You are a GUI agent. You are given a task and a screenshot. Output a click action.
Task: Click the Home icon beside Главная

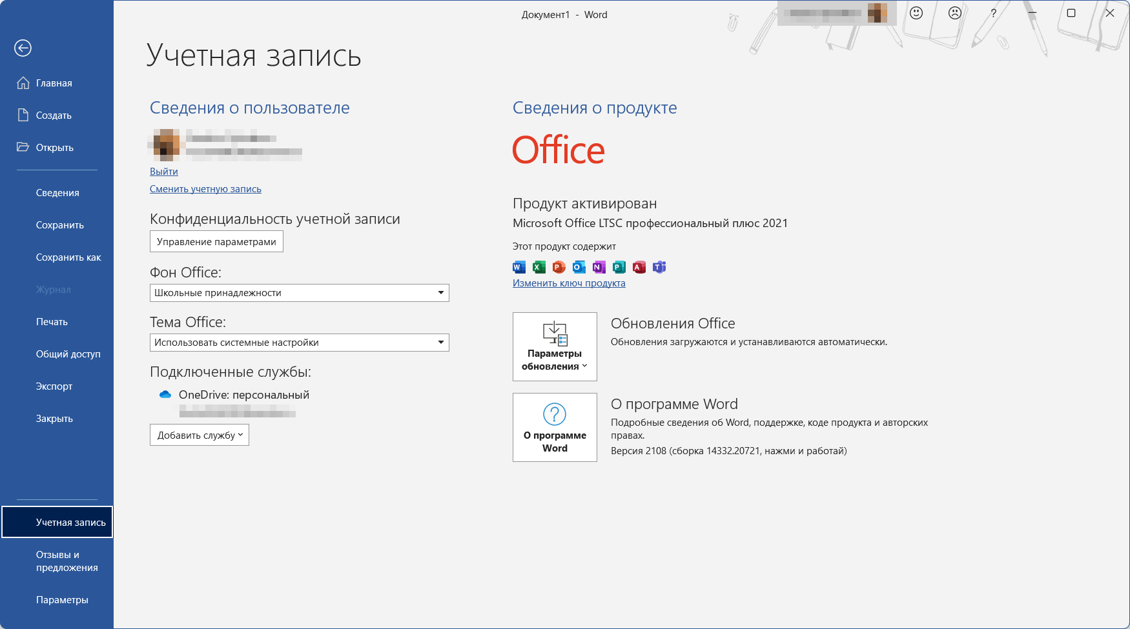point(23,83)
